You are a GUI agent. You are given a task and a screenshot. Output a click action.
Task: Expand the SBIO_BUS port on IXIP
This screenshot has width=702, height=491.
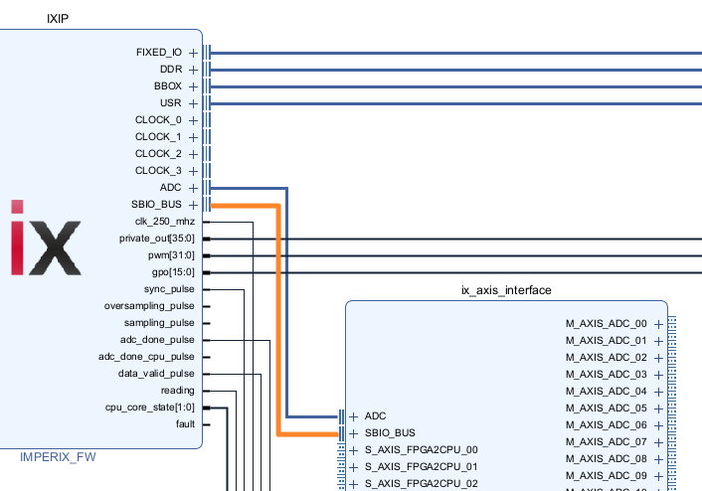point(194,205)
